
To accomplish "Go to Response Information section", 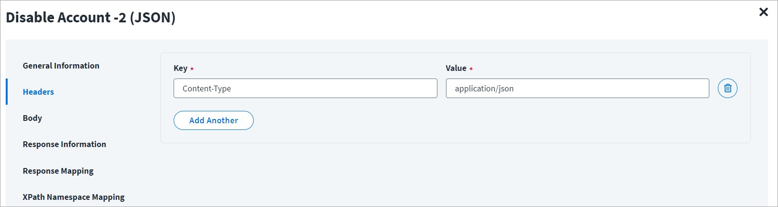I will tap(64, 144).
